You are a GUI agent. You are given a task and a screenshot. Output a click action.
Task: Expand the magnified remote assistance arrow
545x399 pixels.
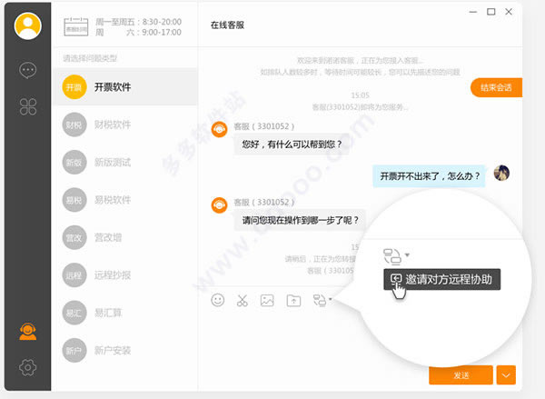[x=407, y=255]
